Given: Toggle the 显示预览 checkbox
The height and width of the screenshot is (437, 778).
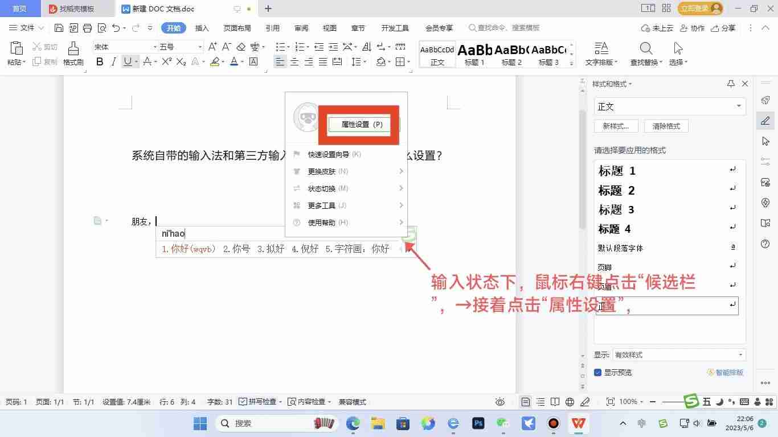Looking at the screenshot, I should [598, 372].
